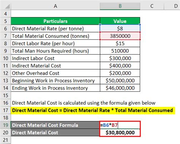Select the $8 value cell
Image resolution: width=180 pixels, height=144 pixels.
[120, 28]
